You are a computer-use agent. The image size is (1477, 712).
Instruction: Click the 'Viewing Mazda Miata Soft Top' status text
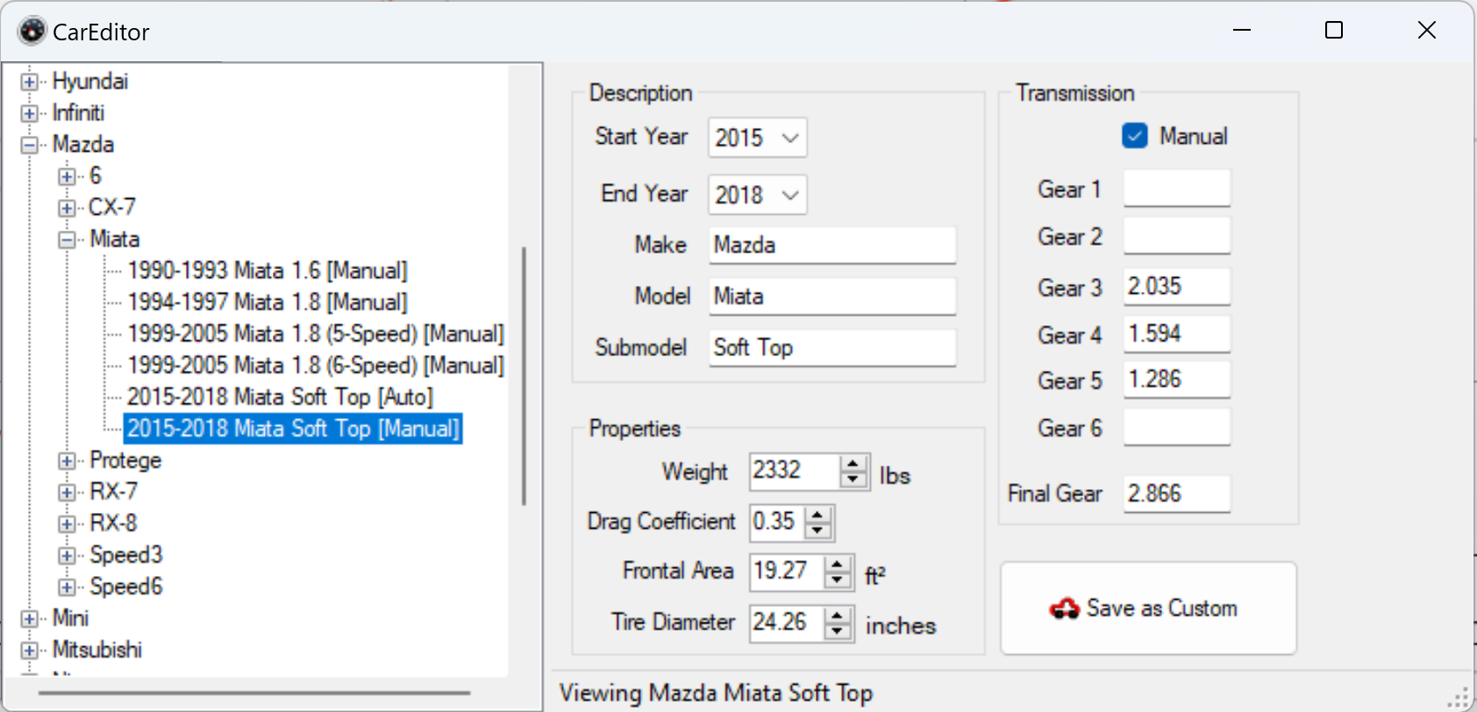[716, 693]
